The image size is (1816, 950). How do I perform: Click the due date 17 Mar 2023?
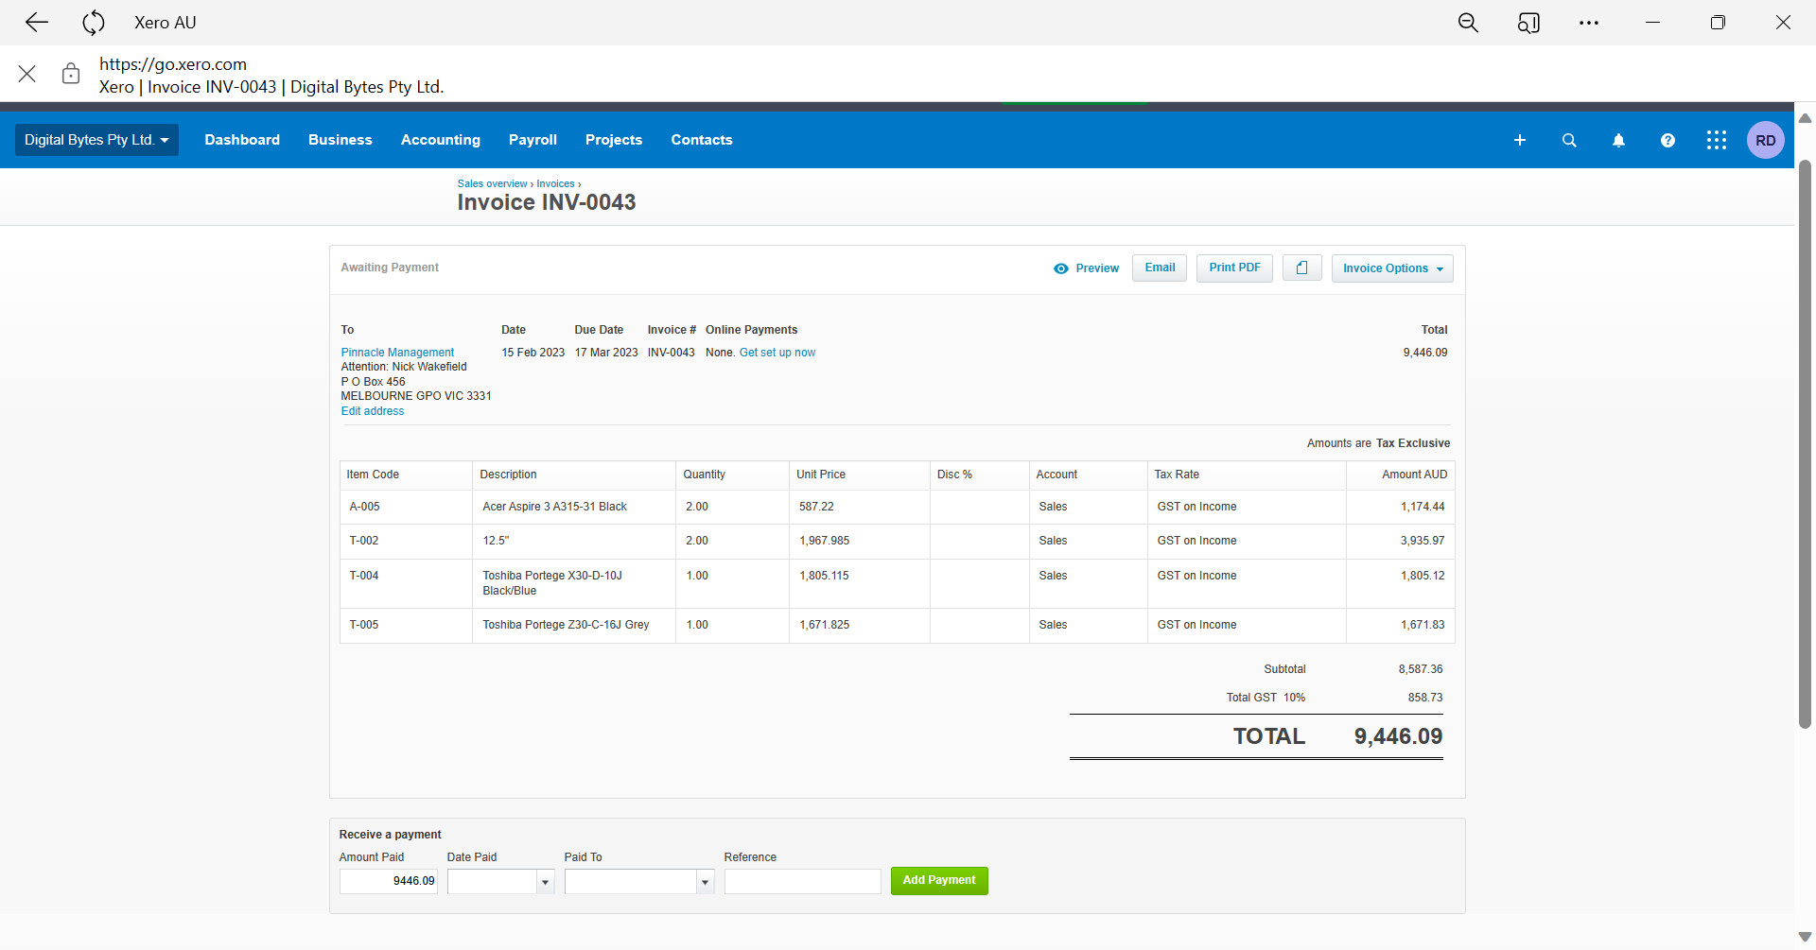[x=606, y=353]
